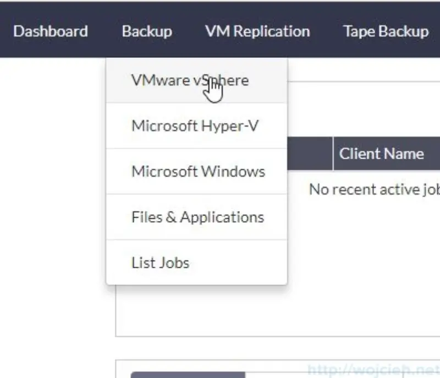Open the Tape Backup section
440x378 pixels.
pos(386,31)
